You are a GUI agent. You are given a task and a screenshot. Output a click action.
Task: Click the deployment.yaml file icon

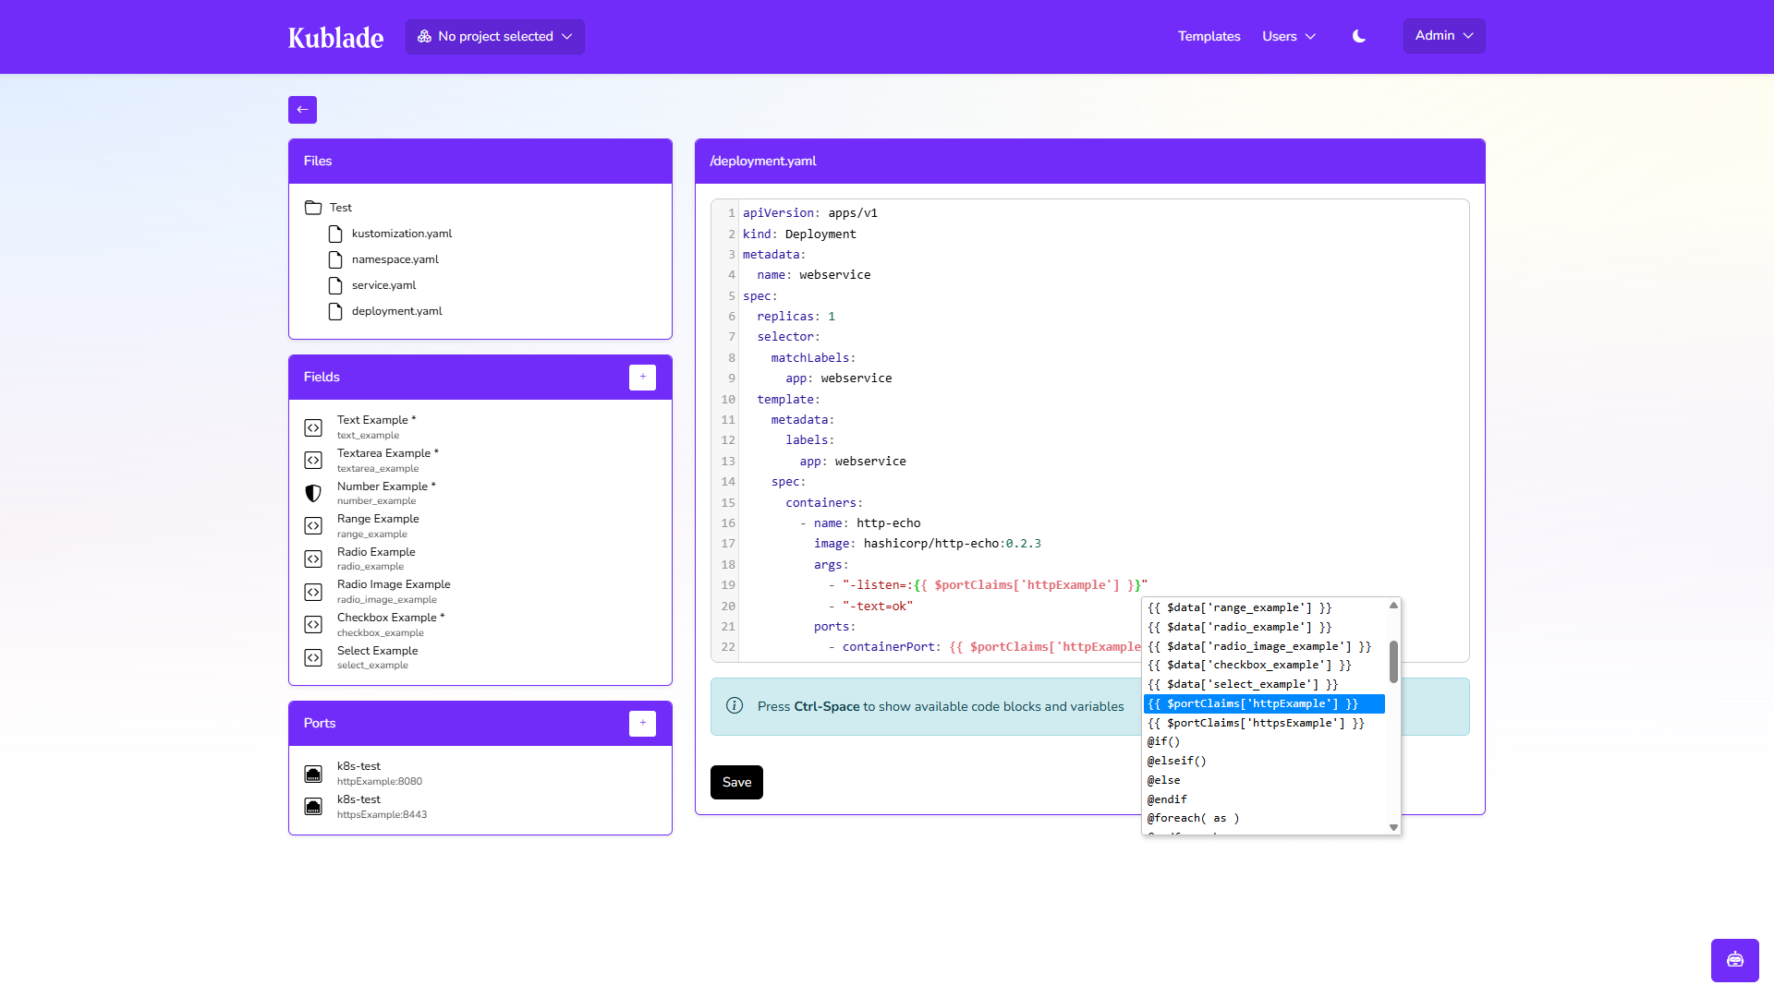[x=335, y=311]
